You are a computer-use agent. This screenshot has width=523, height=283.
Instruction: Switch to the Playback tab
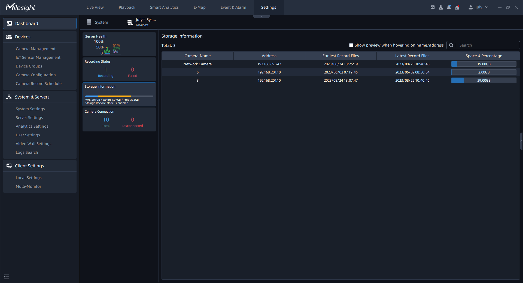click(x=127, y=7)
